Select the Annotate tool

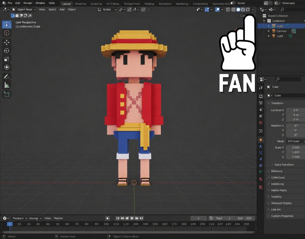point(7,77)
